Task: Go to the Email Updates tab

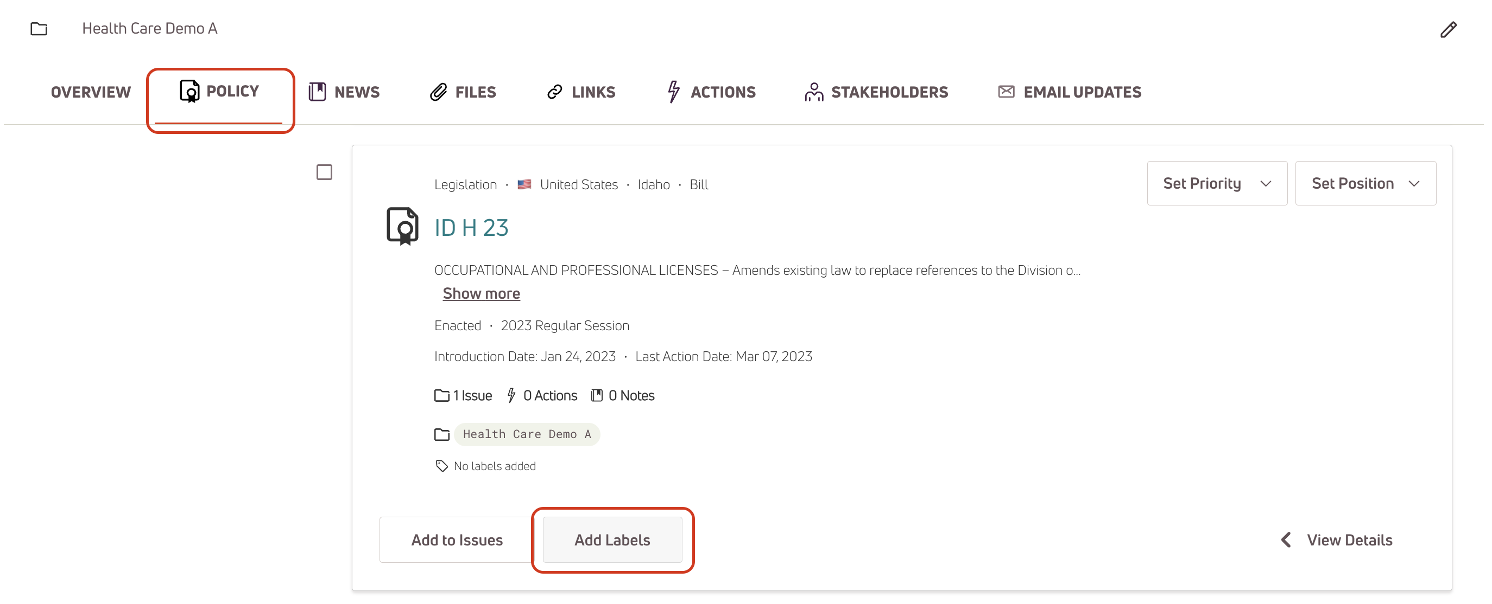Action: 1069,92
